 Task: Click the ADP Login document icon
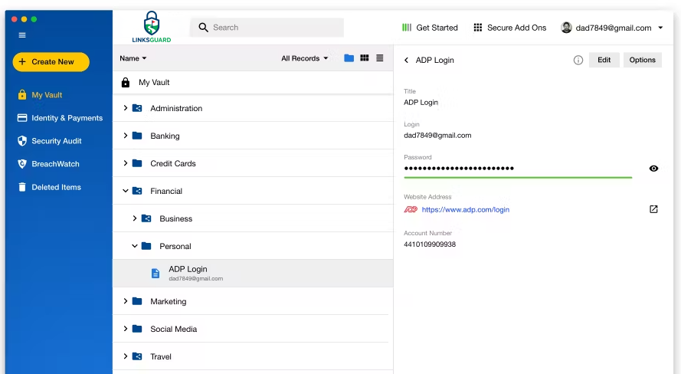155,274
